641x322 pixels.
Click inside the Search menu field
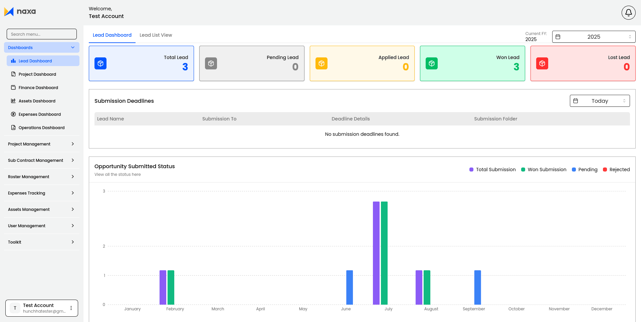[x=41, y=34]
